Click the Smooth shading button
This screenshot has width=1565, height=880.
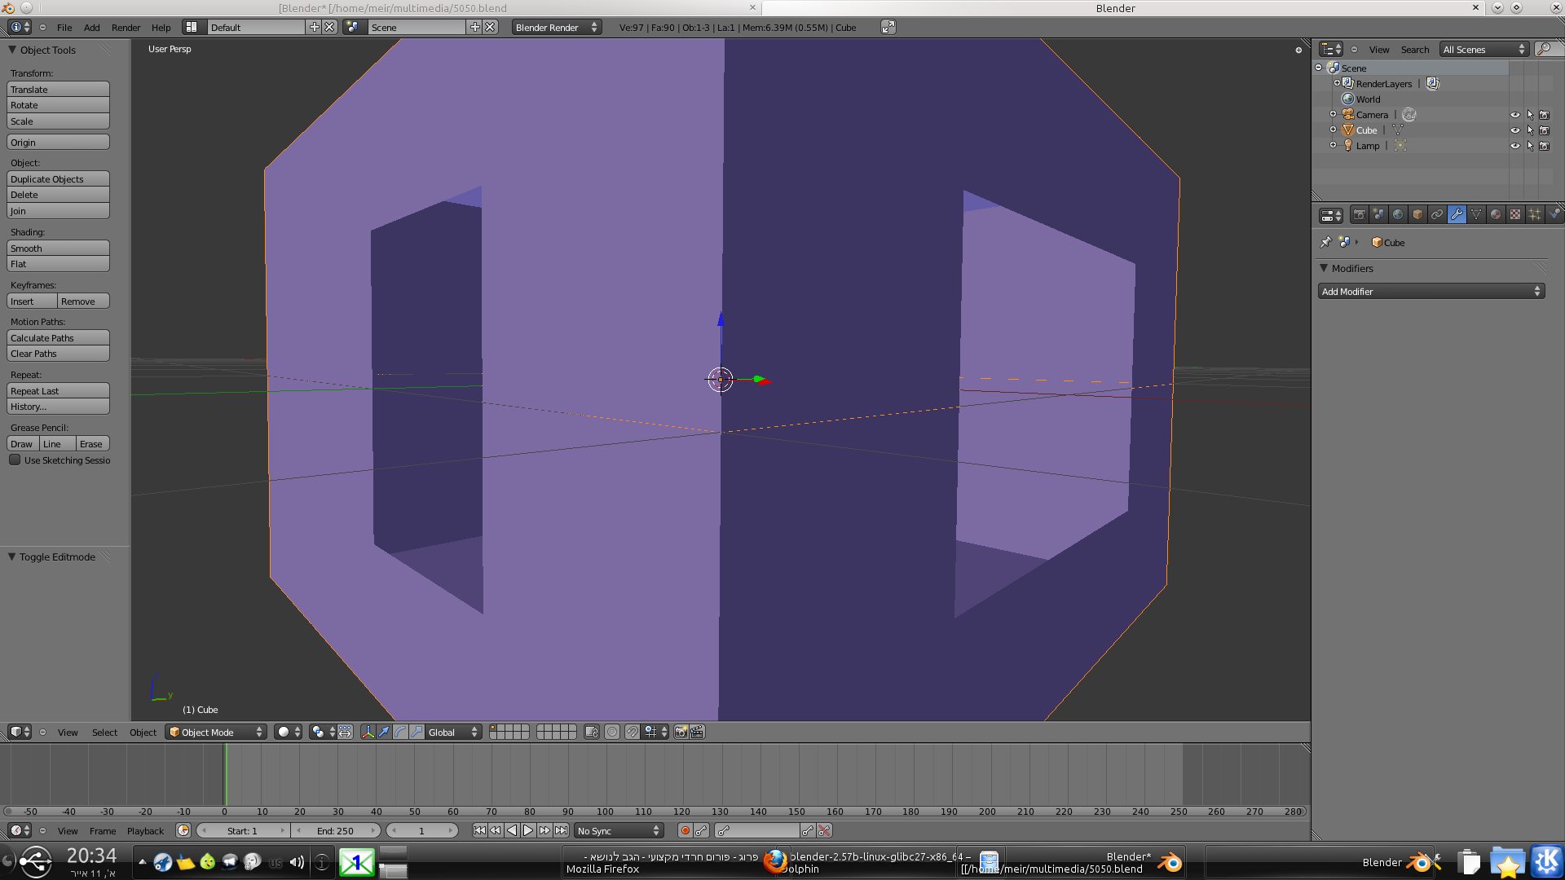point(58,249)
